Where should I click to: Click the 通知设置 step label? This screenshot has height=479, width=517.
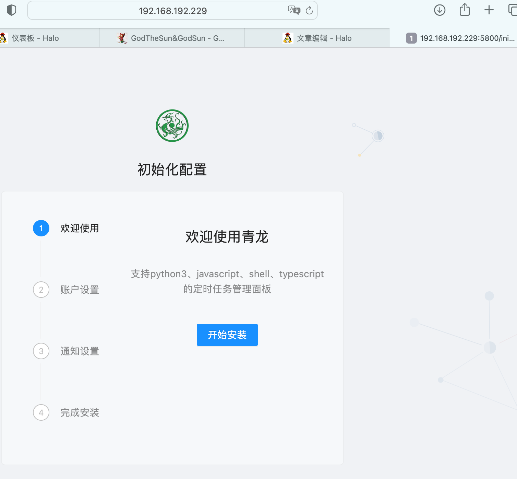point(80,351)
